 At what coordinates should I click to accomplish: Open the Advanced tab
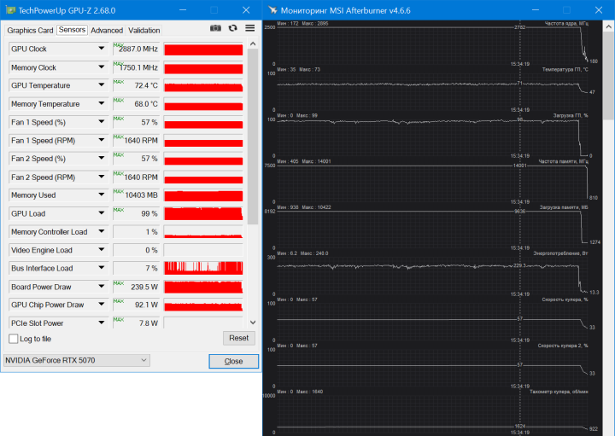pos(107,30)
